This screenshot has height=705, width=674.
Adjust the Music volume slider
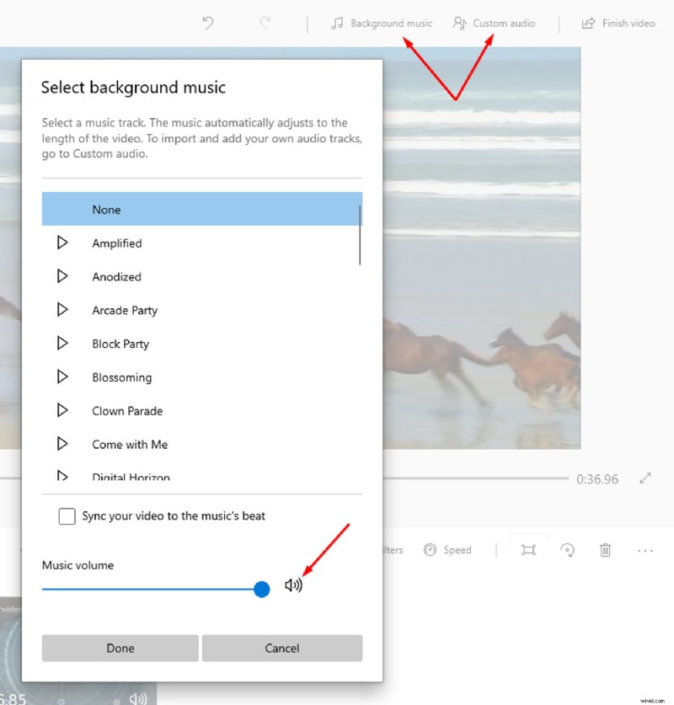coord(261,589)
